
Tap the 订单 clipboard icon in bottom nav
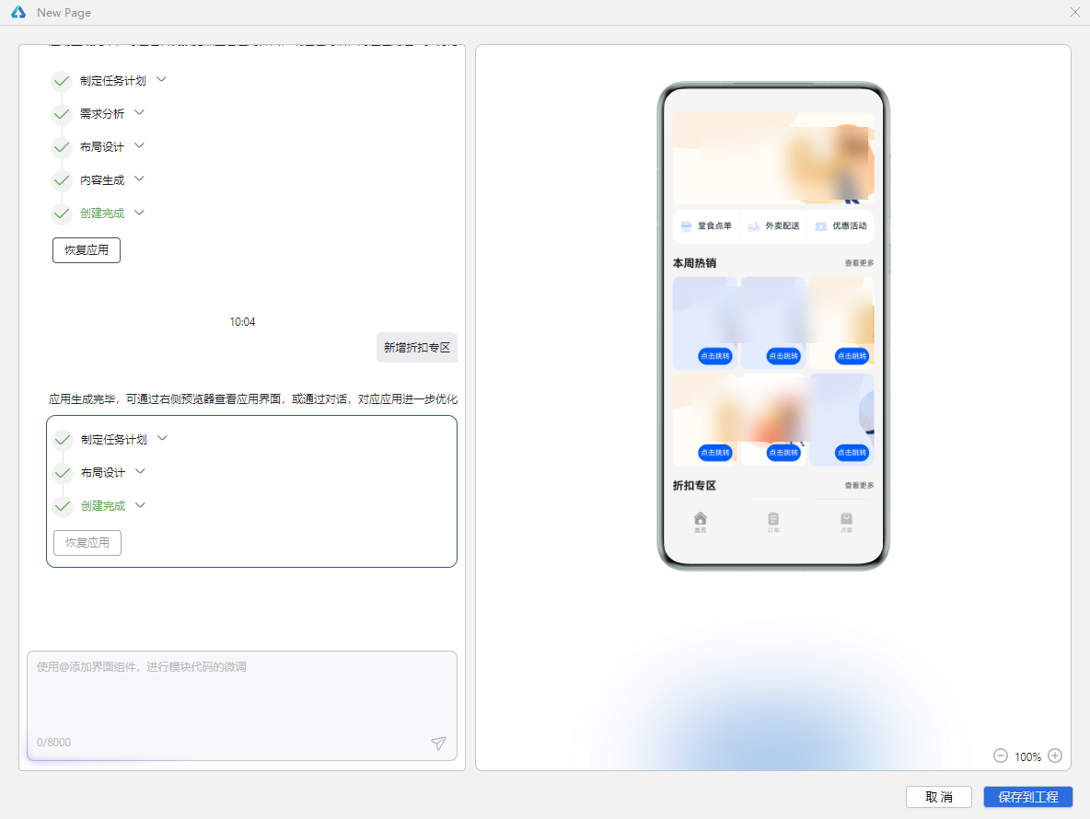(773, 519)
